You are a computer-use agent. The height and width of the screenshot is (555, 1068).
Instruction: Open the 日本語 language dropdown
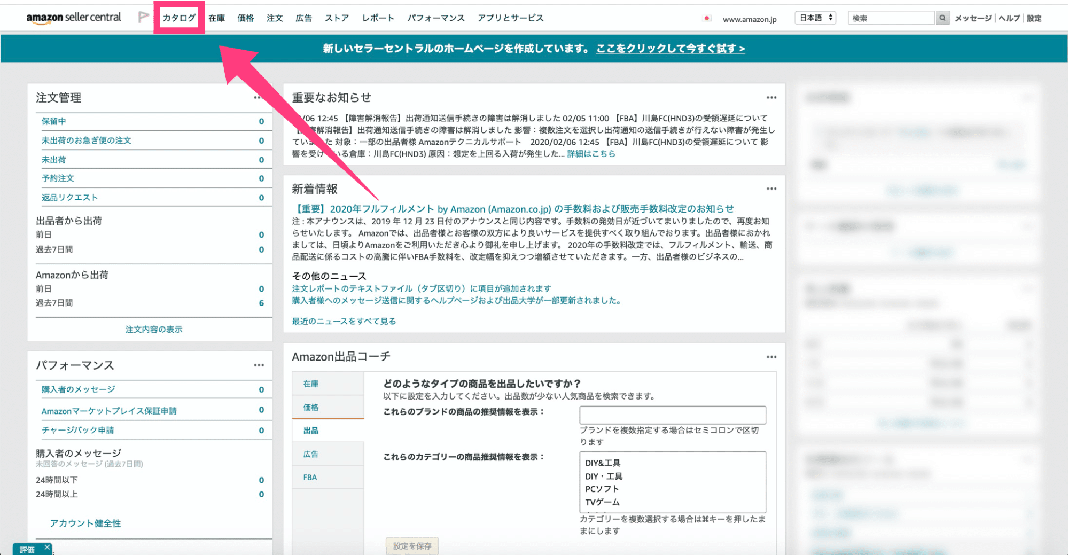click(815, 18)
